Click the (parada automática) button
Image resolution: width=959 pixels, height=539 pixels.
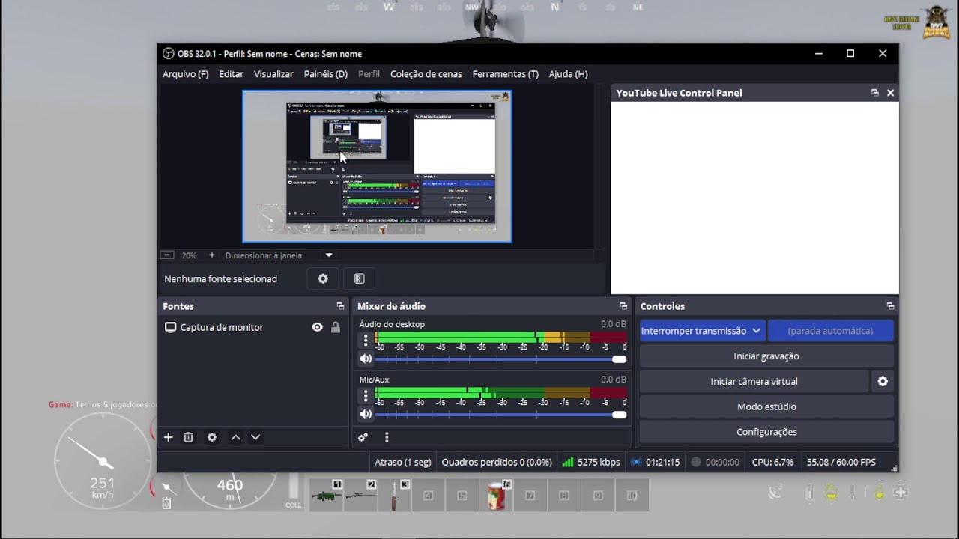tap(830, 331)
